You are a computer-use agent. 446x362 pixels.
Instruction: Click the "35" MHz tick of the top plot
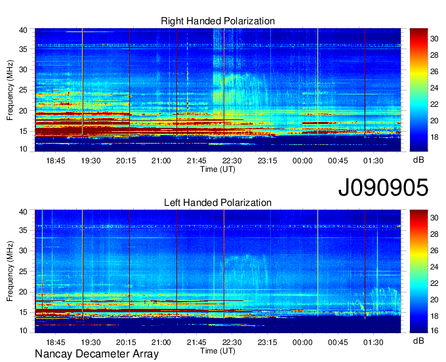23,49
